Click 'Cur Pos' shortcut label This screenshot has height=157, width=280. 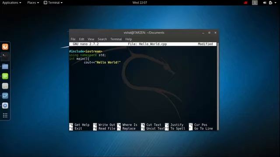201,125
